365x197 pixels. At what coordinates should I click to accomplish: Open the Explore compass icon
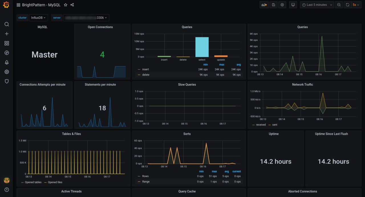(x=7, y=53)
